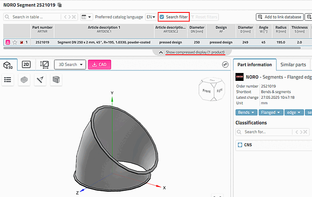This screenshot has height=197, width=312.
Task: Sort by Article description 1 column header
Action: pos(104,29)
